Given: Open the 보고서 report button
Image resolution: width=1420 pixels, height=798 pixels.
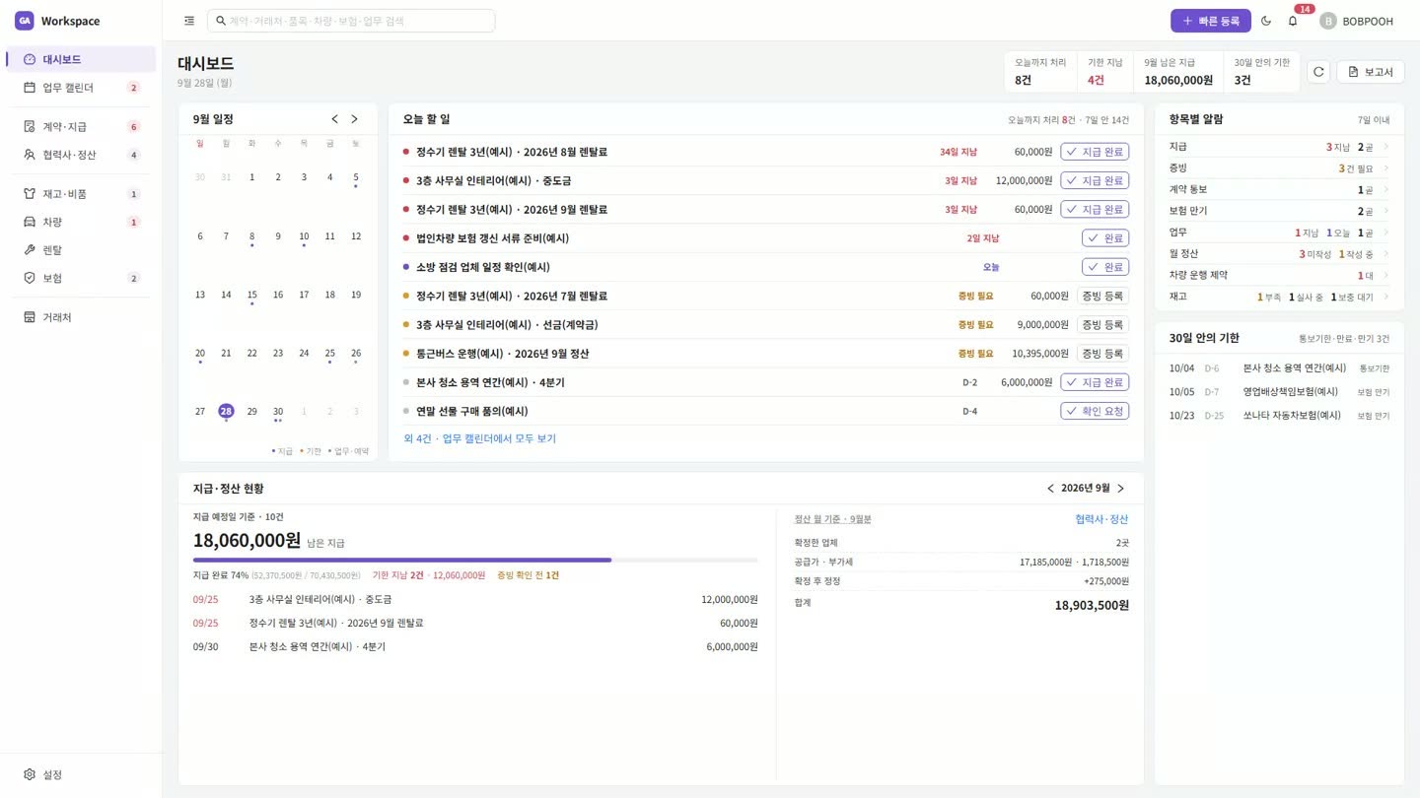Looking at the screenshot, I should (x=1371, y=72).
